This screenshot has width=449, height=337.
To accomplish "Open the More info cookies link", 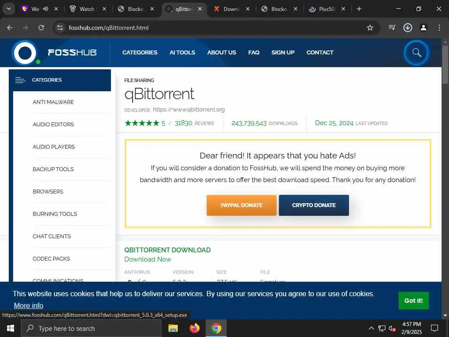I will point(29,305).
